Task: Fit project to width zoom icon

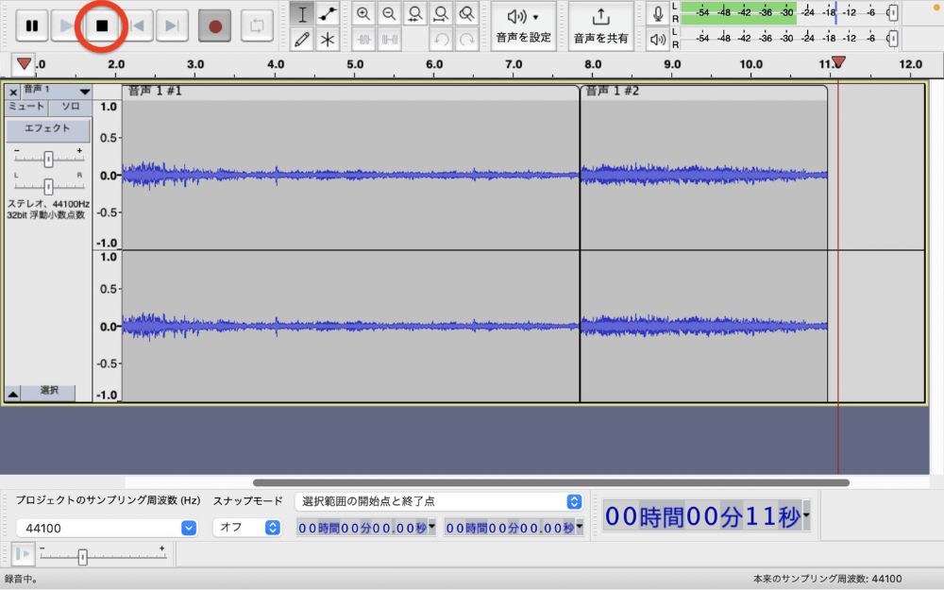Action: click(441, 14)
